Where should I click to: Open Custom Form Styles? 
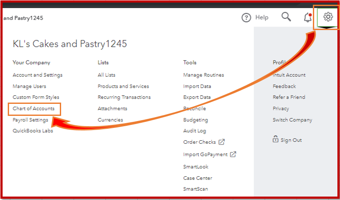click(x=36, y=97)
